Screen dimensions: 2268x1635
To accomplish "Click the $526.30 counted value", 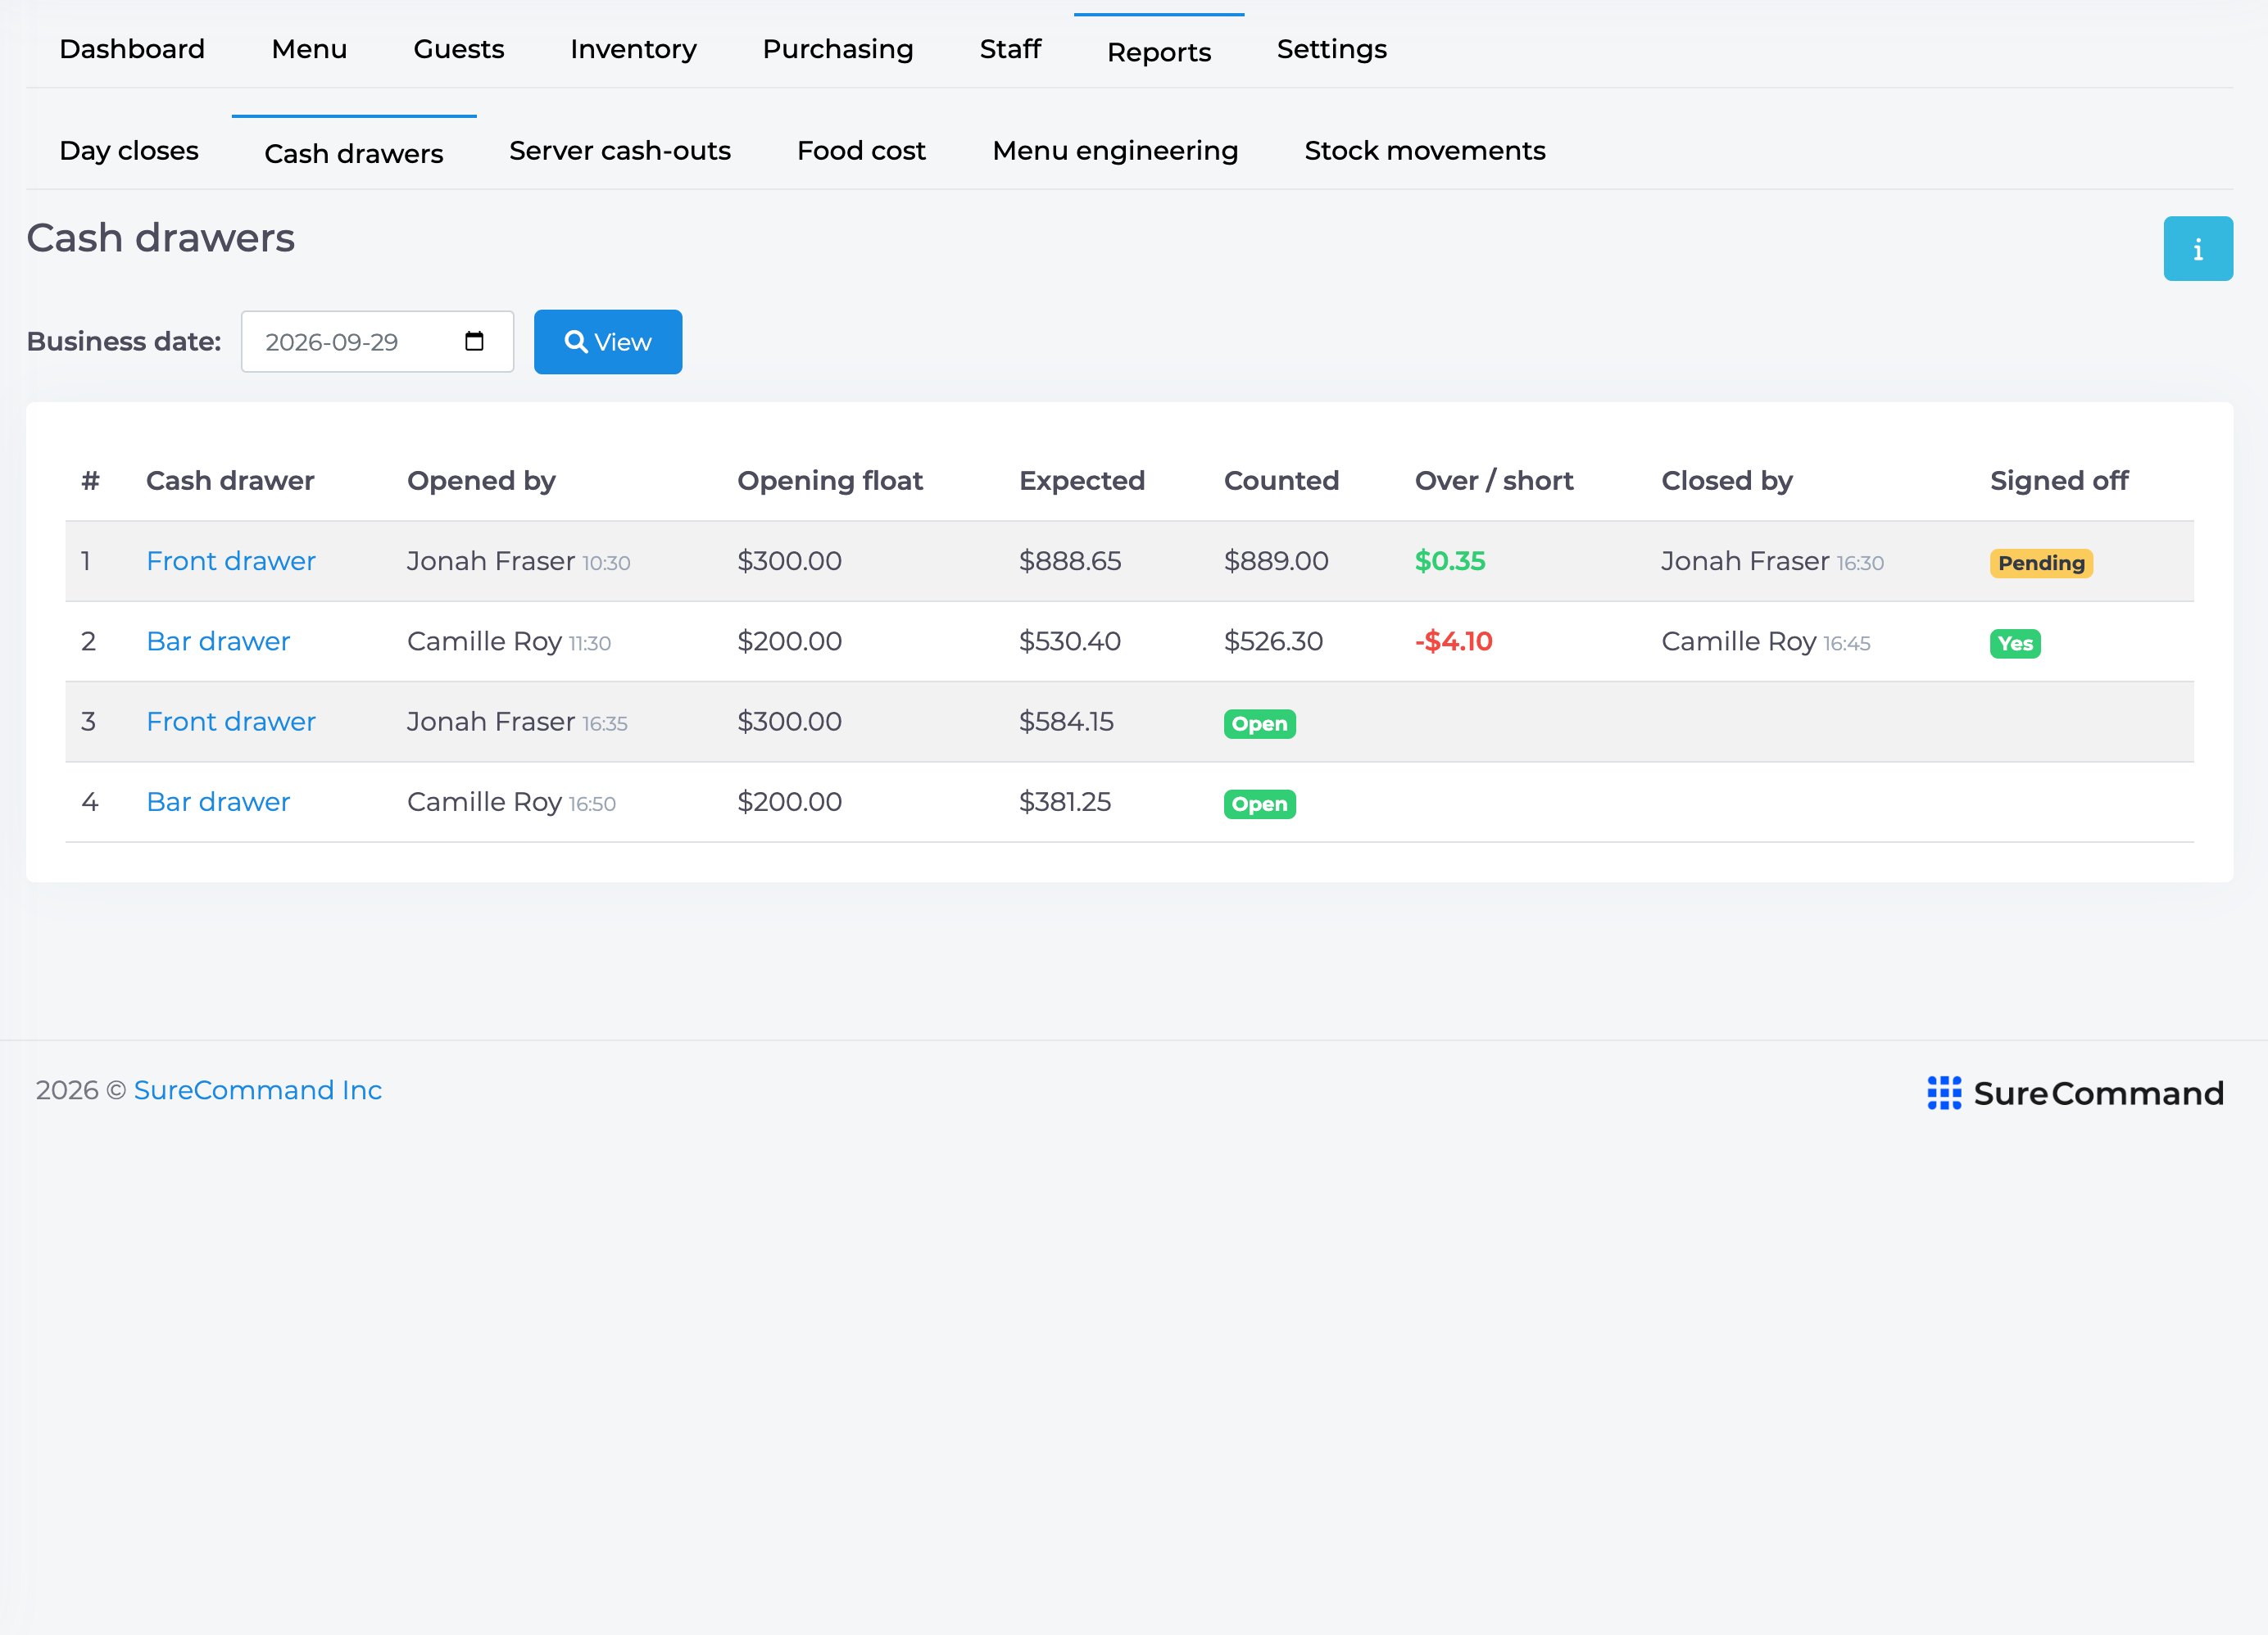I will tap(1273, 641).
